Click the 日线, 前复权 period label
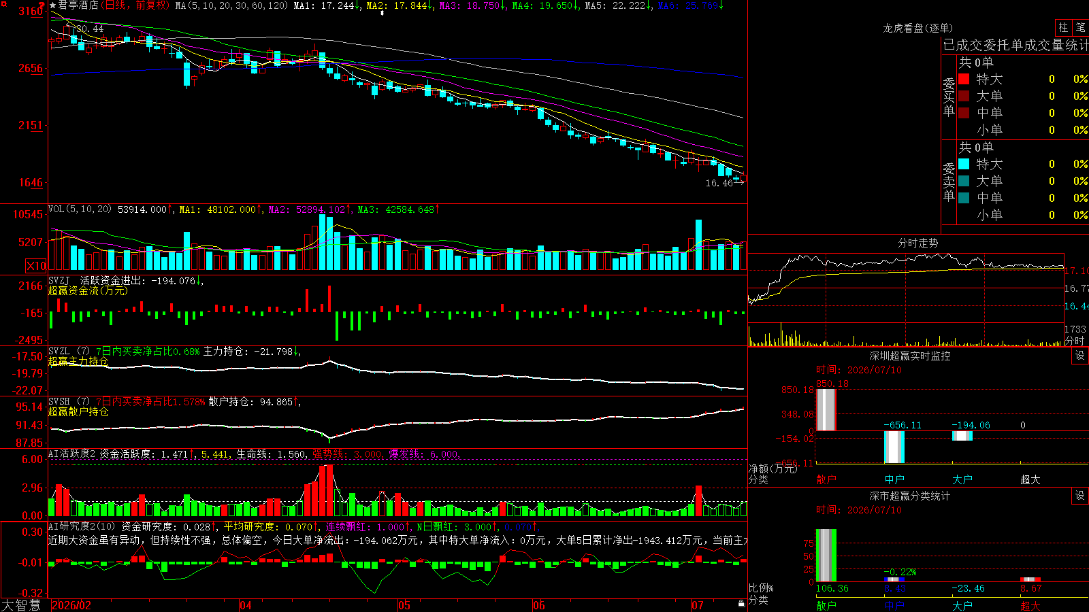 (x=135, y=5)
